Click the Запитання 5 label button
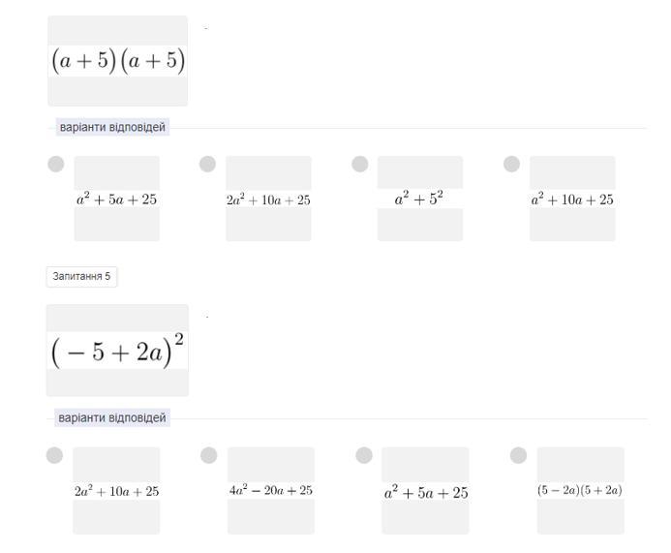Viewport: 671px width, 553px height. click(x=81, y=277)
